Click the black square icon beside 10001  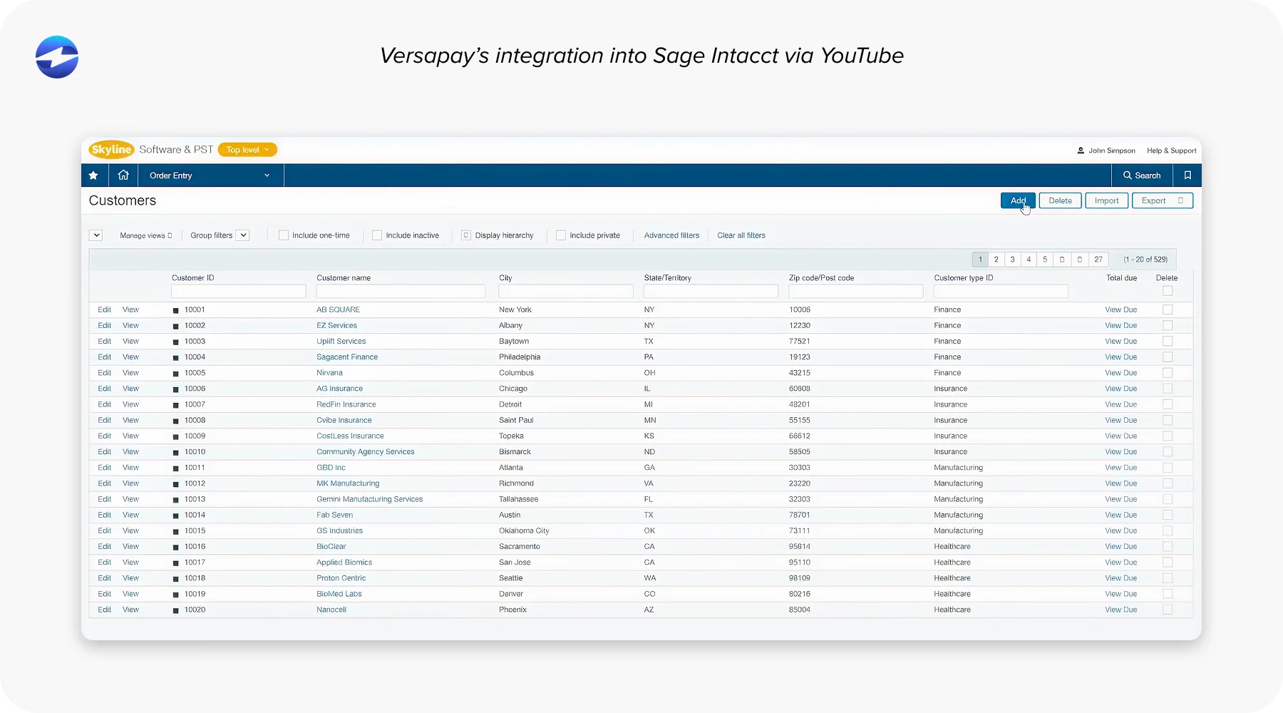click(x=176, y=311)
